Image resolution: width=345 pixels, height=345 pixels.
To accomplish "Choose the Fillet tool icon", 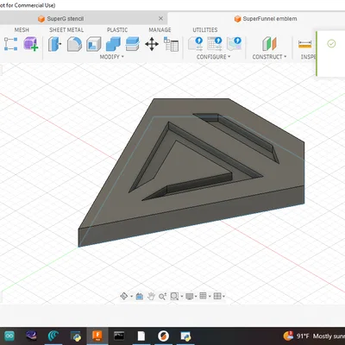I will click(x=74, y=44).
